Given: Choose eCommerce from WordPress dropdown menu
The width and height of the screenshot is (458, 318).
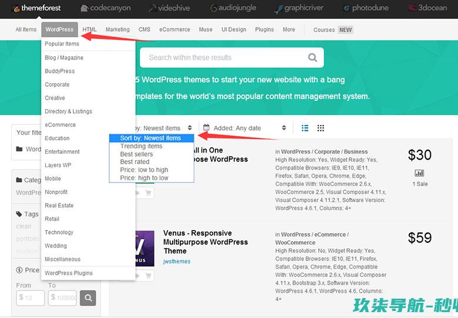Looking at the screenshot, I should 60,125.
